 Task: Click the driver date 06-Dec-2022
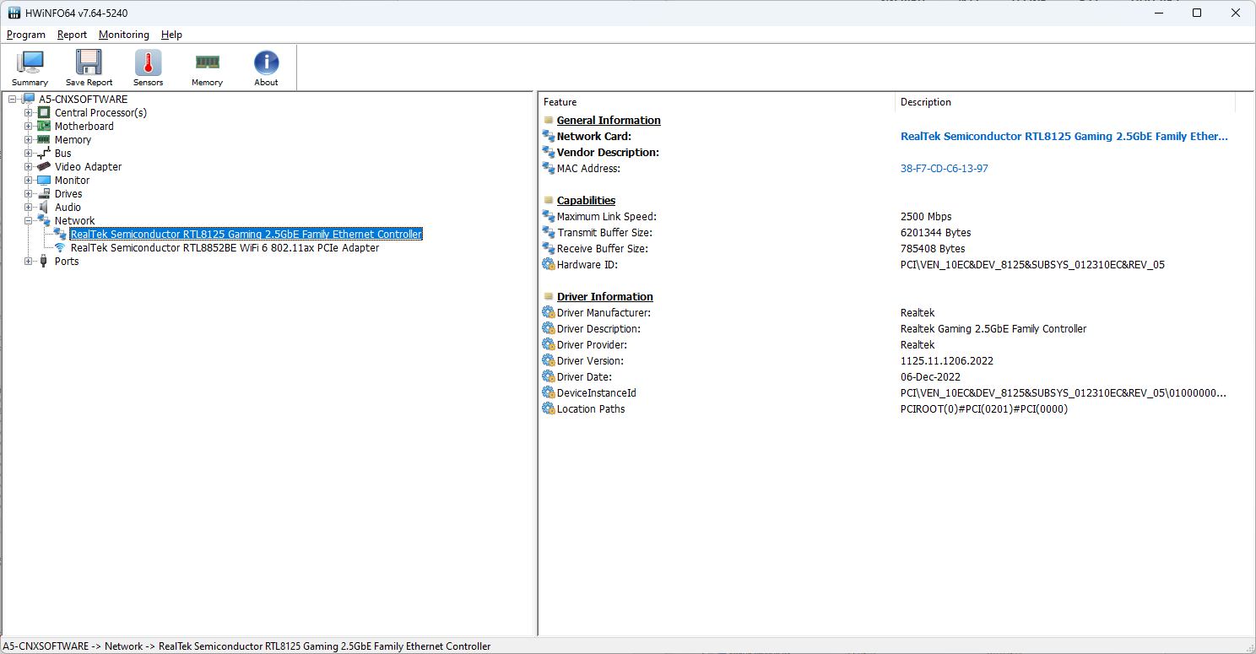pyautogui.click(x=930, y=376)
